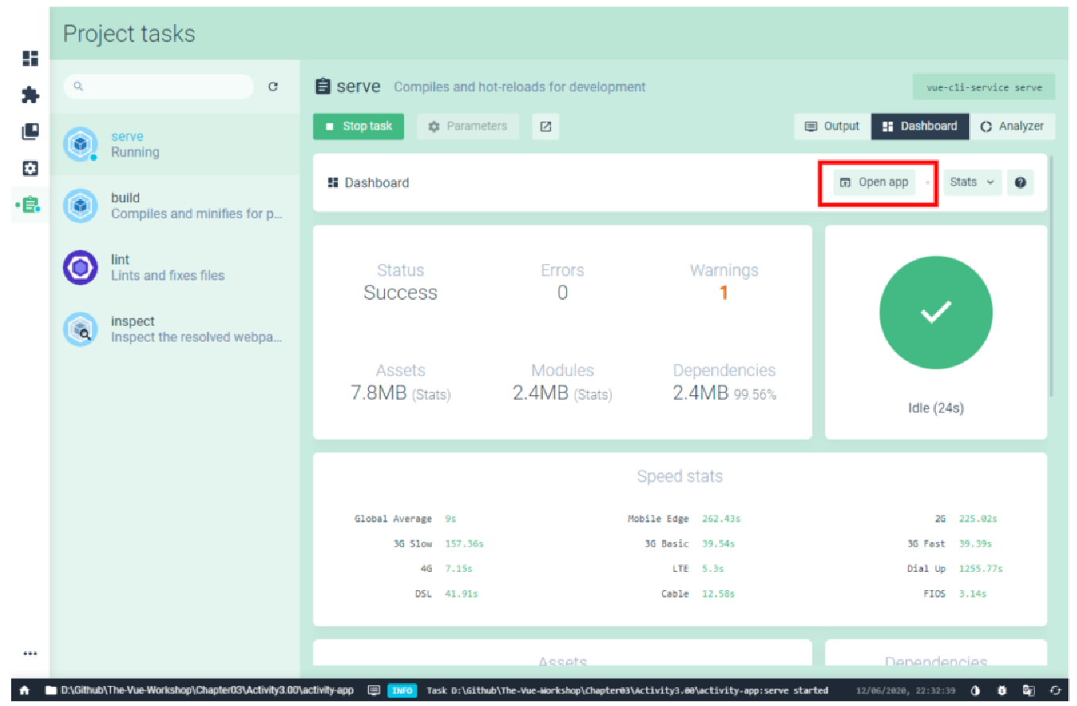Click the INFO badge in status bar

[402, 690]
